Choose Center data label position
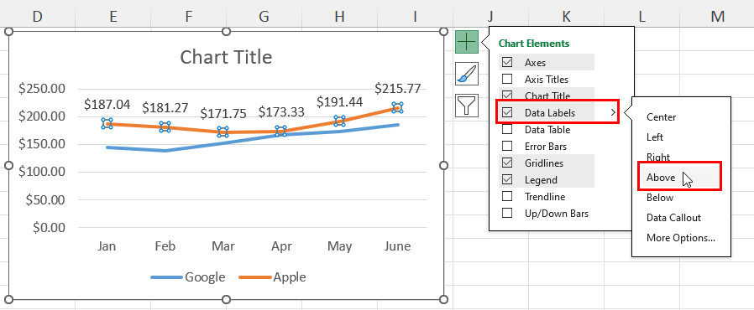This screenshot has width=754, height=310. point(661,117)
